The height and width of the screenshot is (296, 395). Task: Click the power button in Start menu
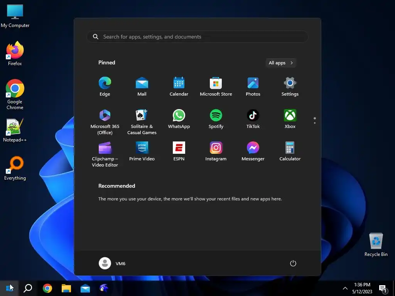[x=293, y=263]
